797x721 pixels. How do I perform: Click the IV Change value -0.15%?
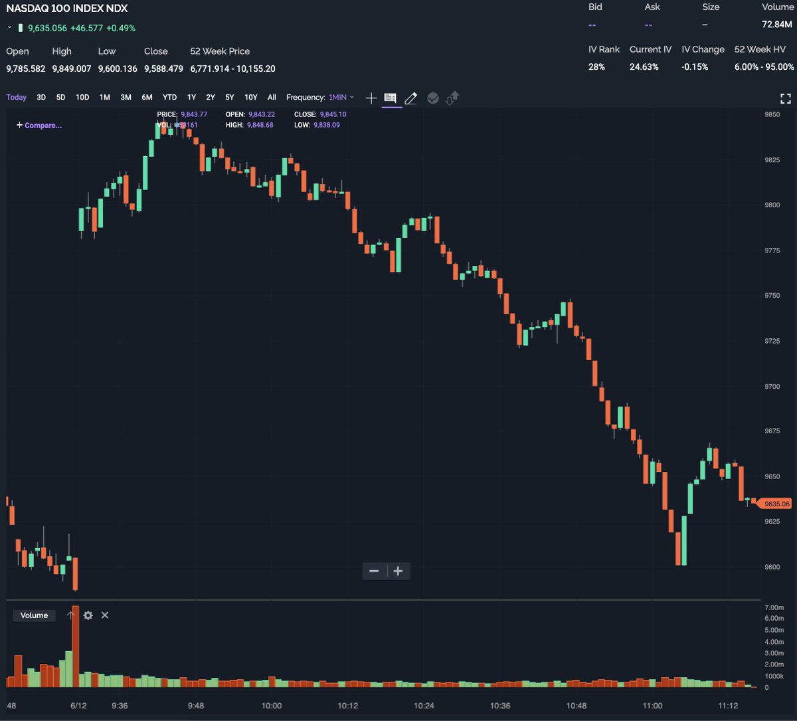click(x=695, y=67)
